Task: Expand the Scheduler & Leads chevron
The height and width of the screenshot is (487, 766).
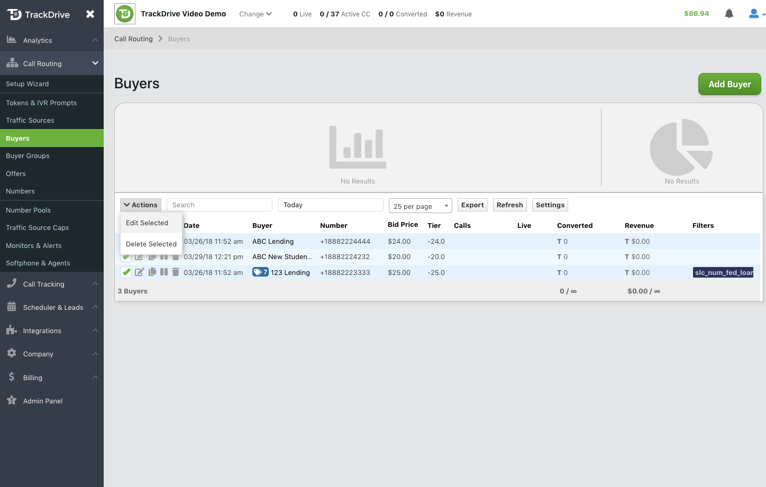Action: [95, 307]
